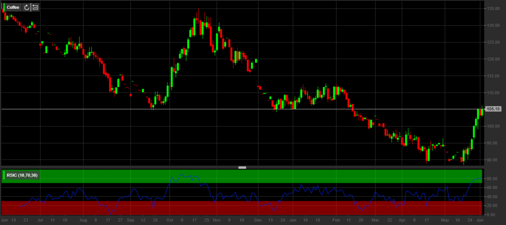Click the 110.00 price axis label
This screenshot has width=506, height=225.
pyautogui.click(x=493, y=92)
